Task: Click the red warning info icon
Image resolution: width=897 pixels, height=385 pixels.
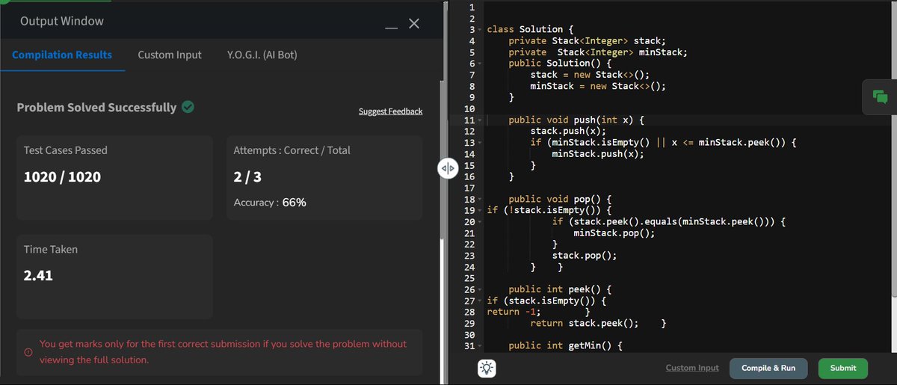Action: coord(28,352)
